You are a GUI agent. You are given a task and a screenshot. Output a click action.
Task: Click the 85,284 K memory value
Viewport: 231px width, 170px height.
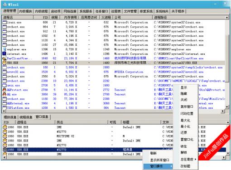[71, 94]
